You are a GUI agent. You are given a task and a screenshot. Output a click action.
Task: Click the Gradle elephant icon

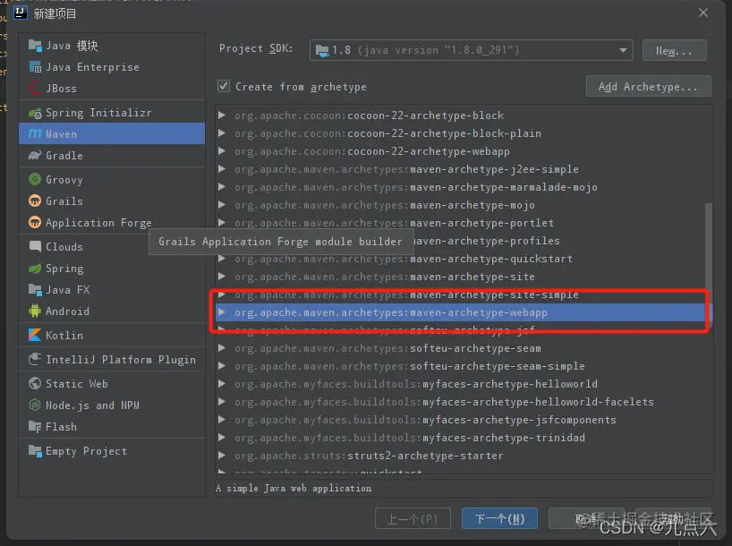coord(35,155)
